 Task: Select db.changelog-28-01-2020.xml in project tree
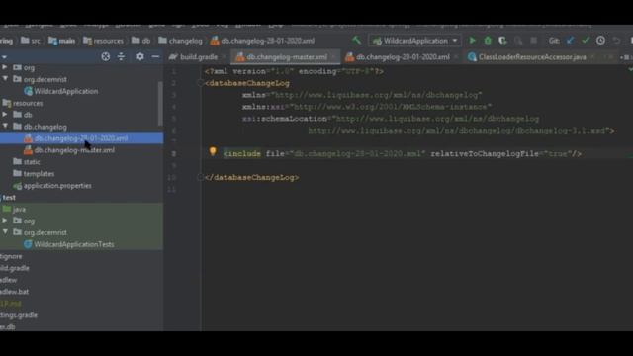(81, 138)
